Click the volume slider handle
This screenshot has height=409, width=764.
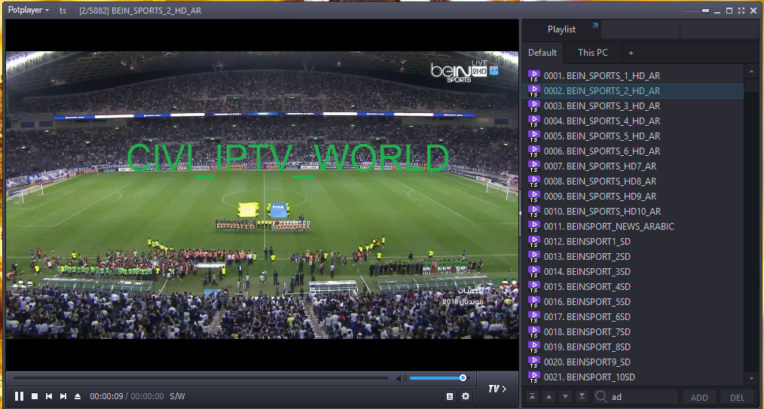[463, 378]
